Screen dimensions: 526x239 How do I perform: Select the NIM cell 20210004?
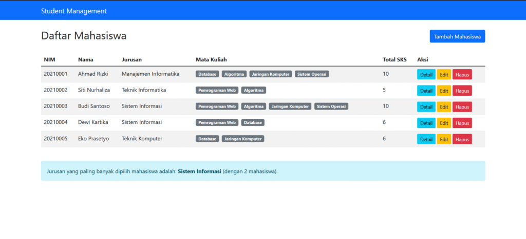tap(55, 122)
